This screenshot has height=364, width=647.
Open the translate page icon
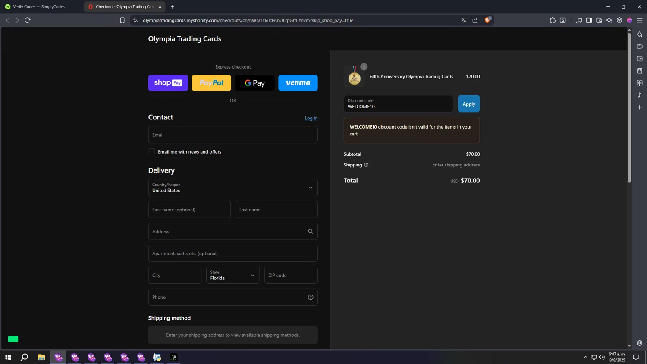tap(464, 20)
